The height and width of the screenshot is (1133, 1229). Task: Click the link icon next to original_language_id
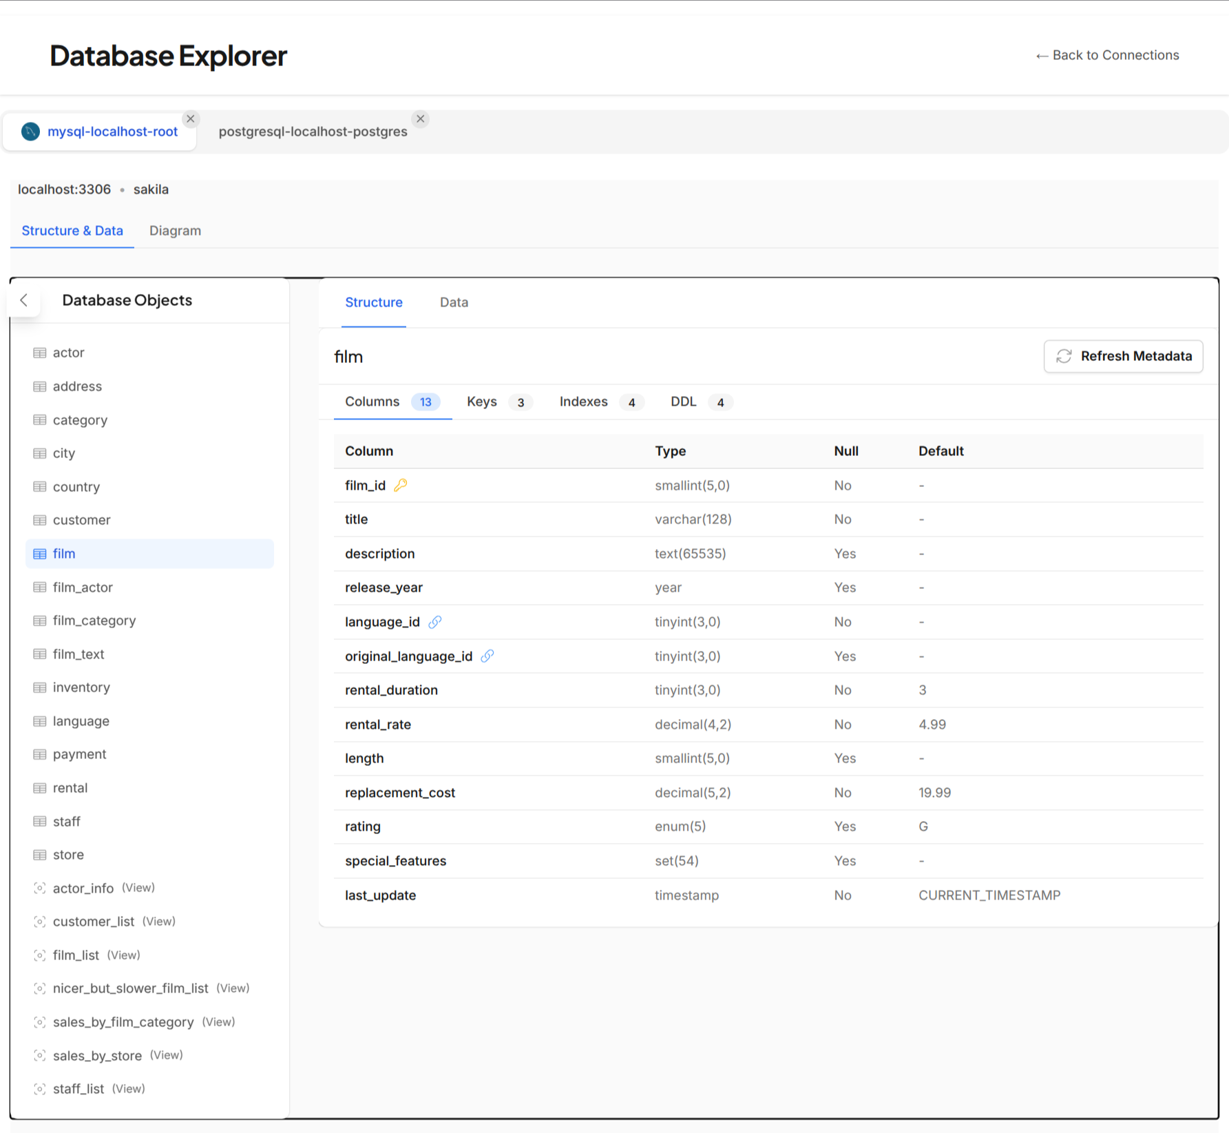click(x=487, y=656)
